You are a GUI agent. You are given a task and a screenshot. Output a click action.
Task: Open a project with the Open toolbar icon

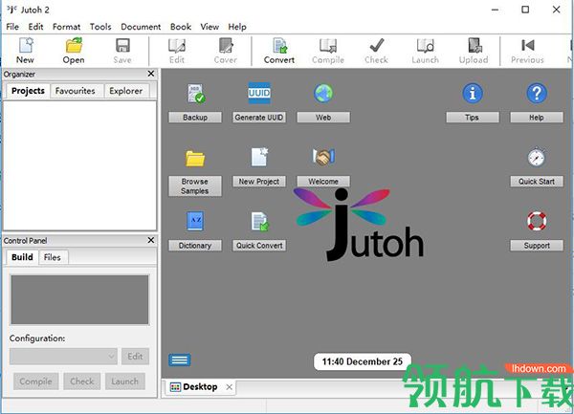point(74,46)
